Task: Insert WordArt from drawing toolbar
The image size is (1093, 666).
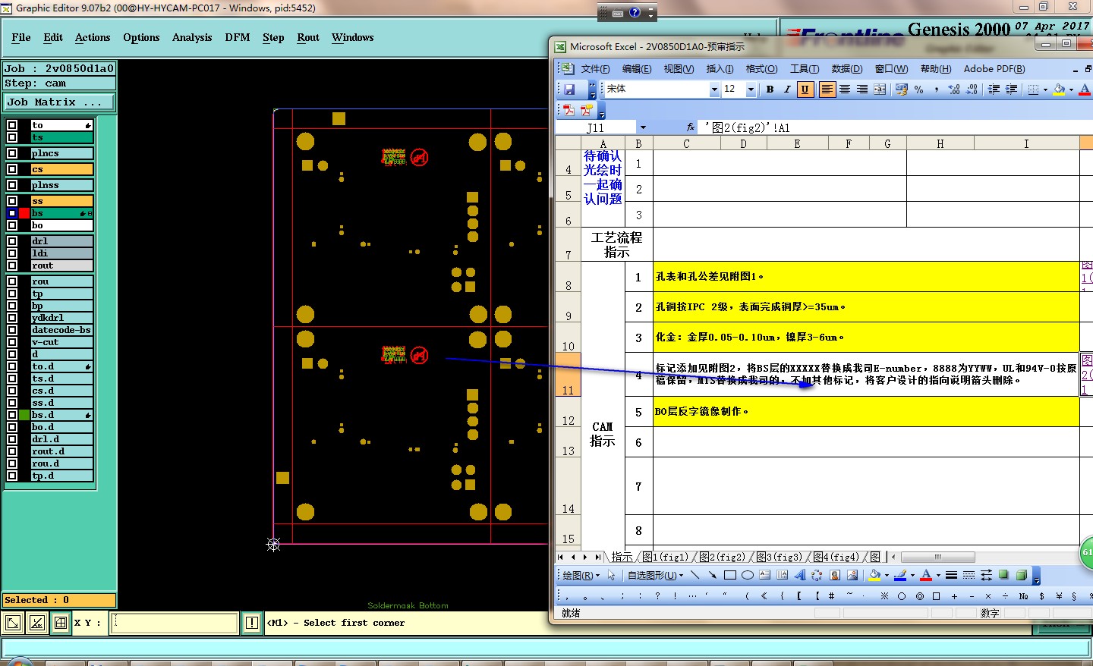Action: [799, 575]
